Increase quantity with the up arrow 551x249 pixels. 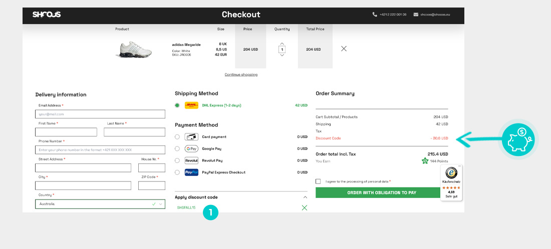(x=282, y=43)
